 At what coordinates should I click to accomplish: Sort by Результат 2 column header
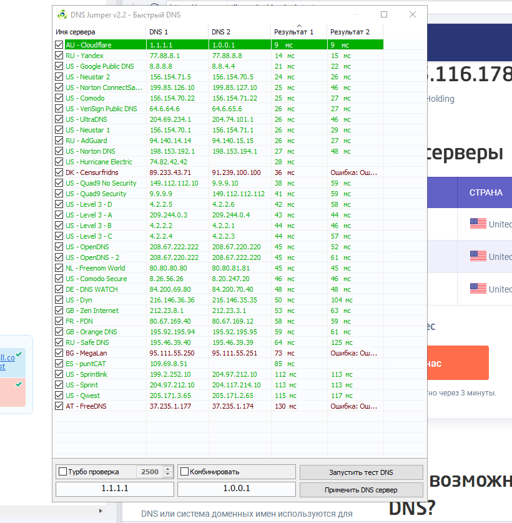[355, 32]
